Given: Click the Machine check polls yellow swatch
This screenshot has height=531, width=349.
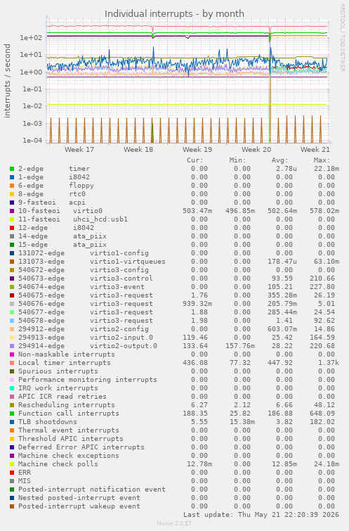Looking at the screenshot, I should (x=12, y=464).
